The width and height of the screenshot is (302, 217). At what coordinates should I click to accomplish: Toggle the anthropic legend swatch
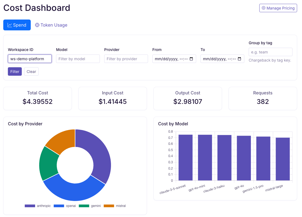[30, 206]
